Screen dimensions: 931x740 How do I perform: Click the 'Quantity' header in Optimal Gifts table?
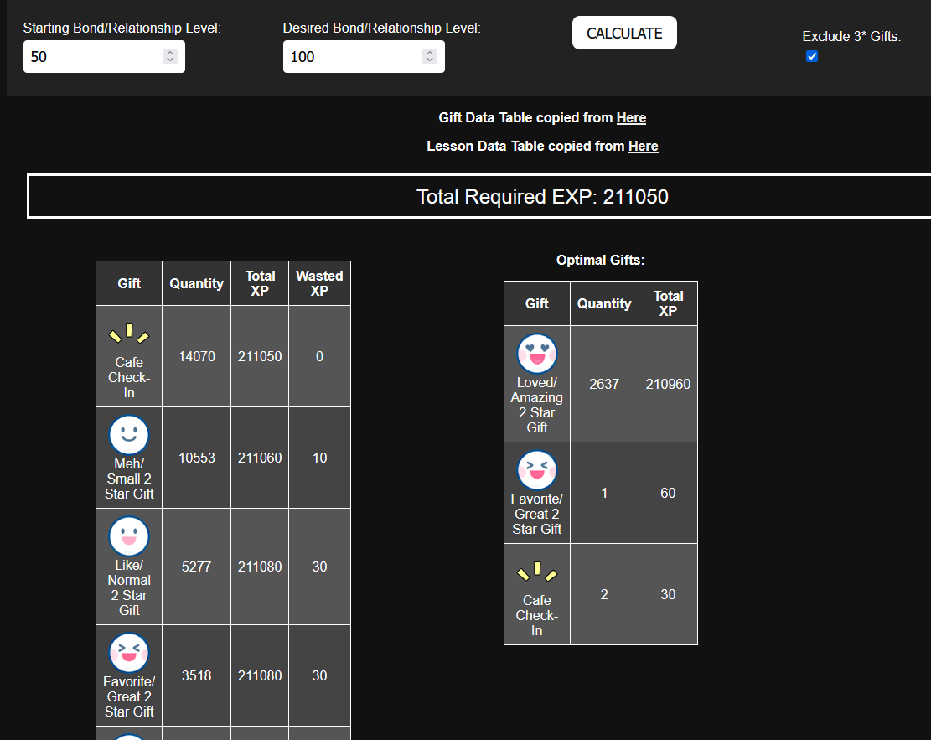point(604,303)
